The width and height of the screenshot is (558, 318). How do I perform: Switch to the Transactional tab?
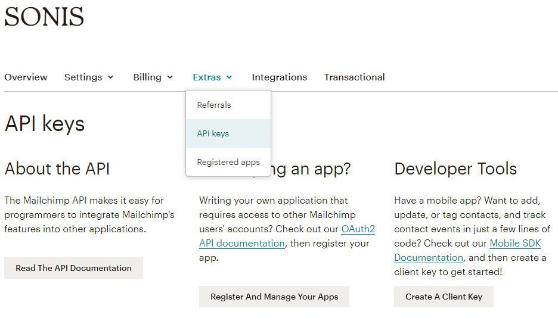click(355, 77)
